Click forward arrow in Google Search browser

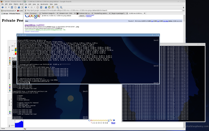point(32,7)
